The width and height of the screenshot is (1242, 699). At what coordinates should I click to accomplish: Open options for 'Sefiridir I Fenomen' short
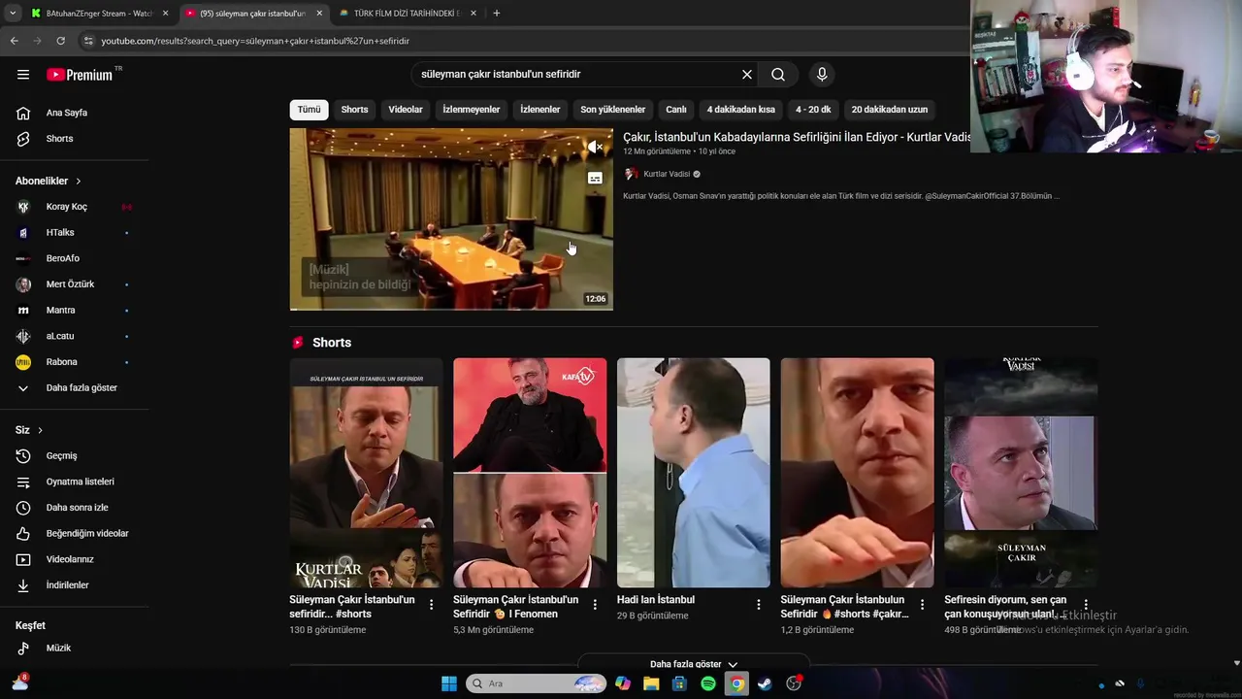pyautogui.click(x=595, y=605)
